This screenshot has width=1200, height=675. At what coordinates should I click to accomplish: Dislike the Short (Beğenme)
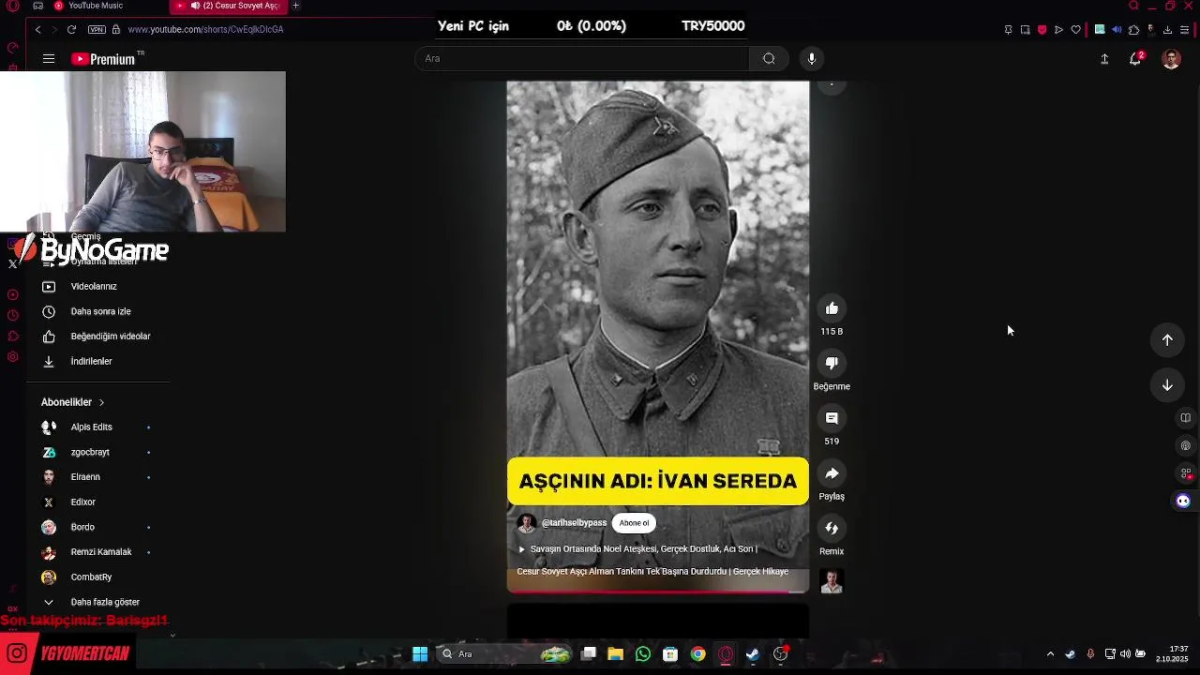[x=832, y=363]
